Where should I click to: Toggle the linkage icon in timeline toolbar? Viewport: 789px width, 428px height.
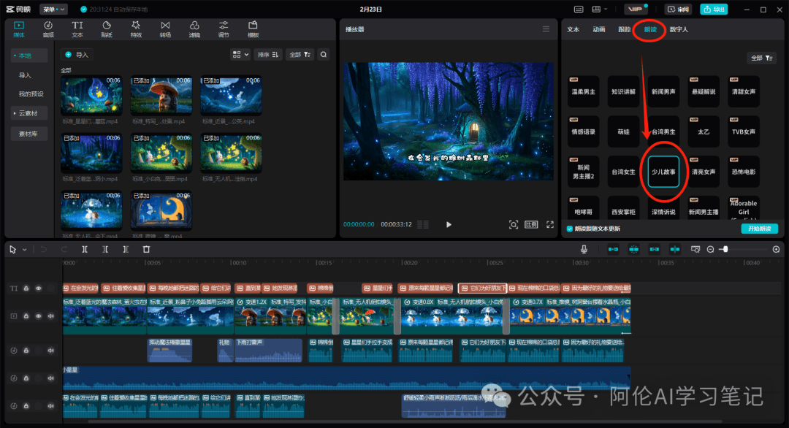tap(654, 250)
